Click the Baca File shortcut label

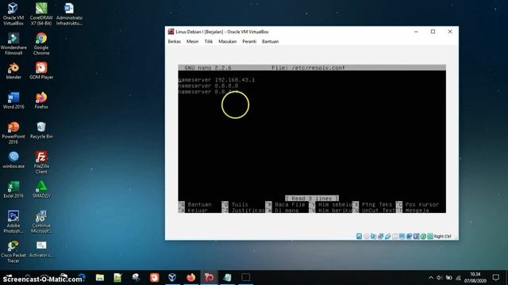290,204
